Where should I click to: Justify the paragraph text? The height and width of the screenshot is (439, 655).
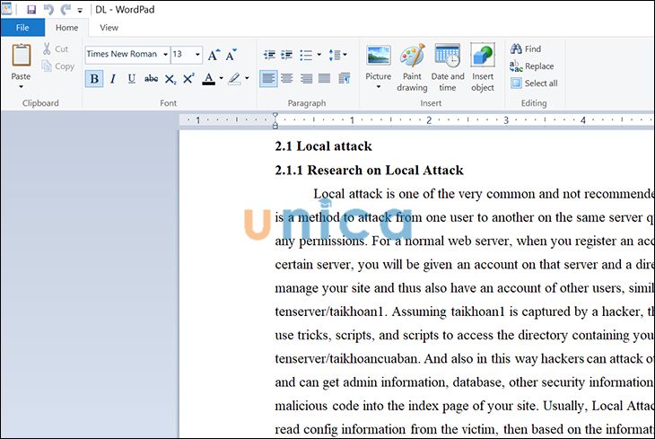[x=324, y=79]
